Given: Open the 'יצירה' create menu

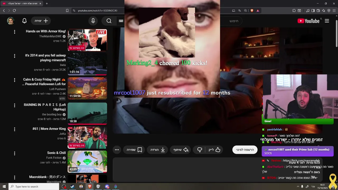Looking at the screenshot, I should pyautogui.click(x=41, y=21).
